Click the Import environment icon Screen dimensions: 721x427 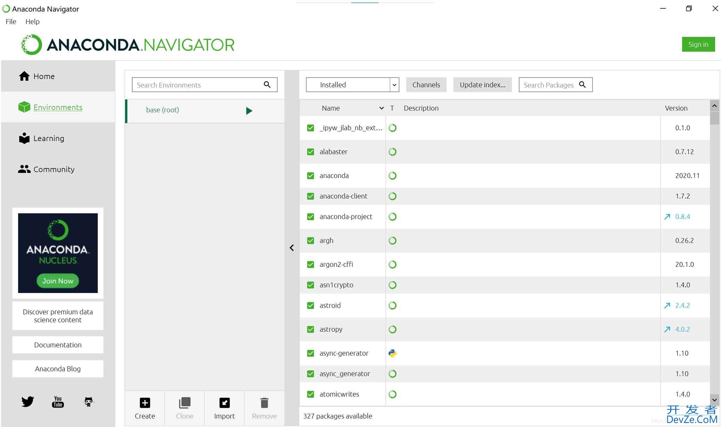click(224, 403)
